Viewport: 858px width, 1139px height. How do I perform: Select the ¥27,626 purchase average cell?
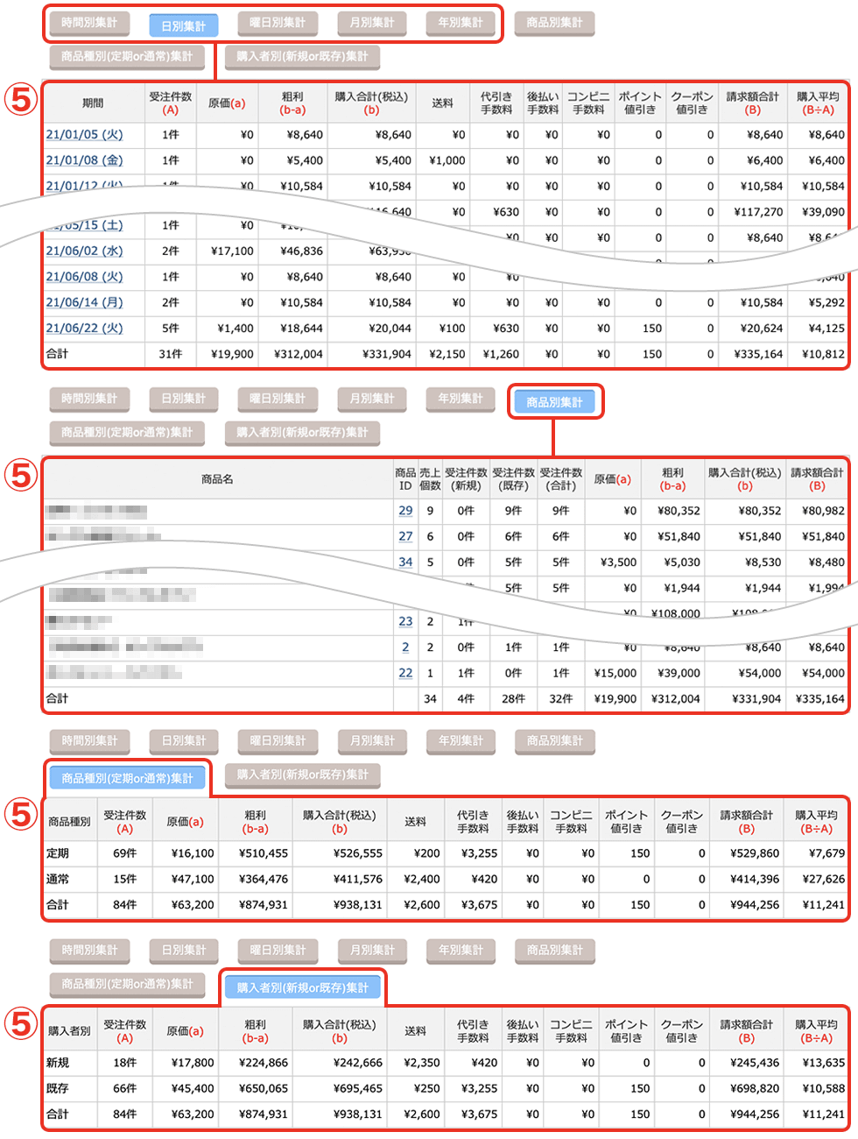pos(816,879)
